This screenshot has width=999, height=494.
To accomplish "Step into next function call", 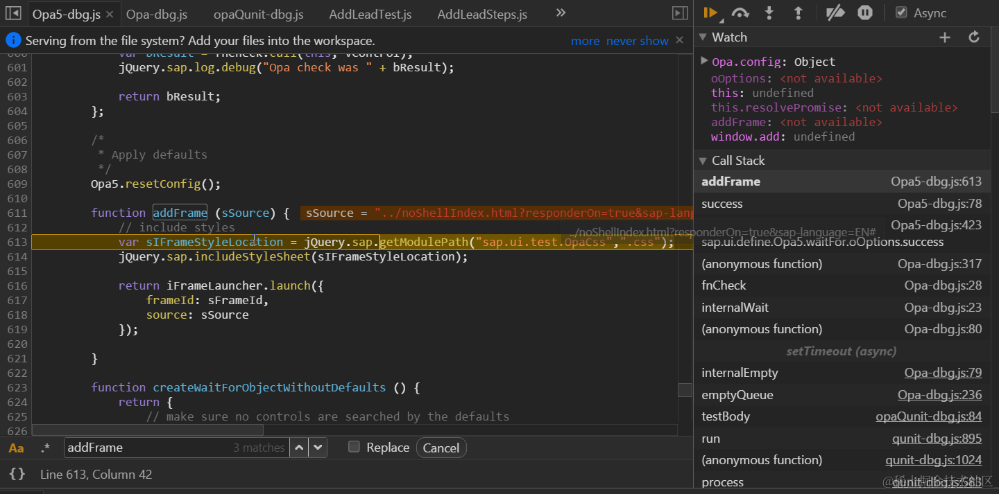I will (769, 13).
